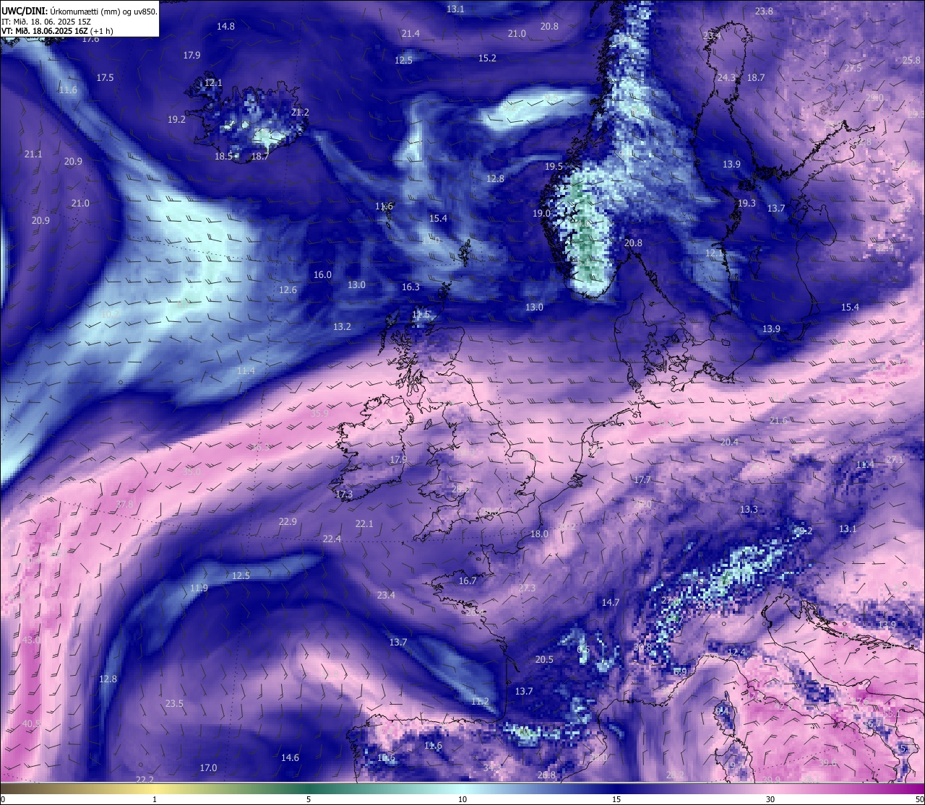This screenshot has width=925, height=805.
Task: Click the 11.9 value label
Action: click(199, 588)
